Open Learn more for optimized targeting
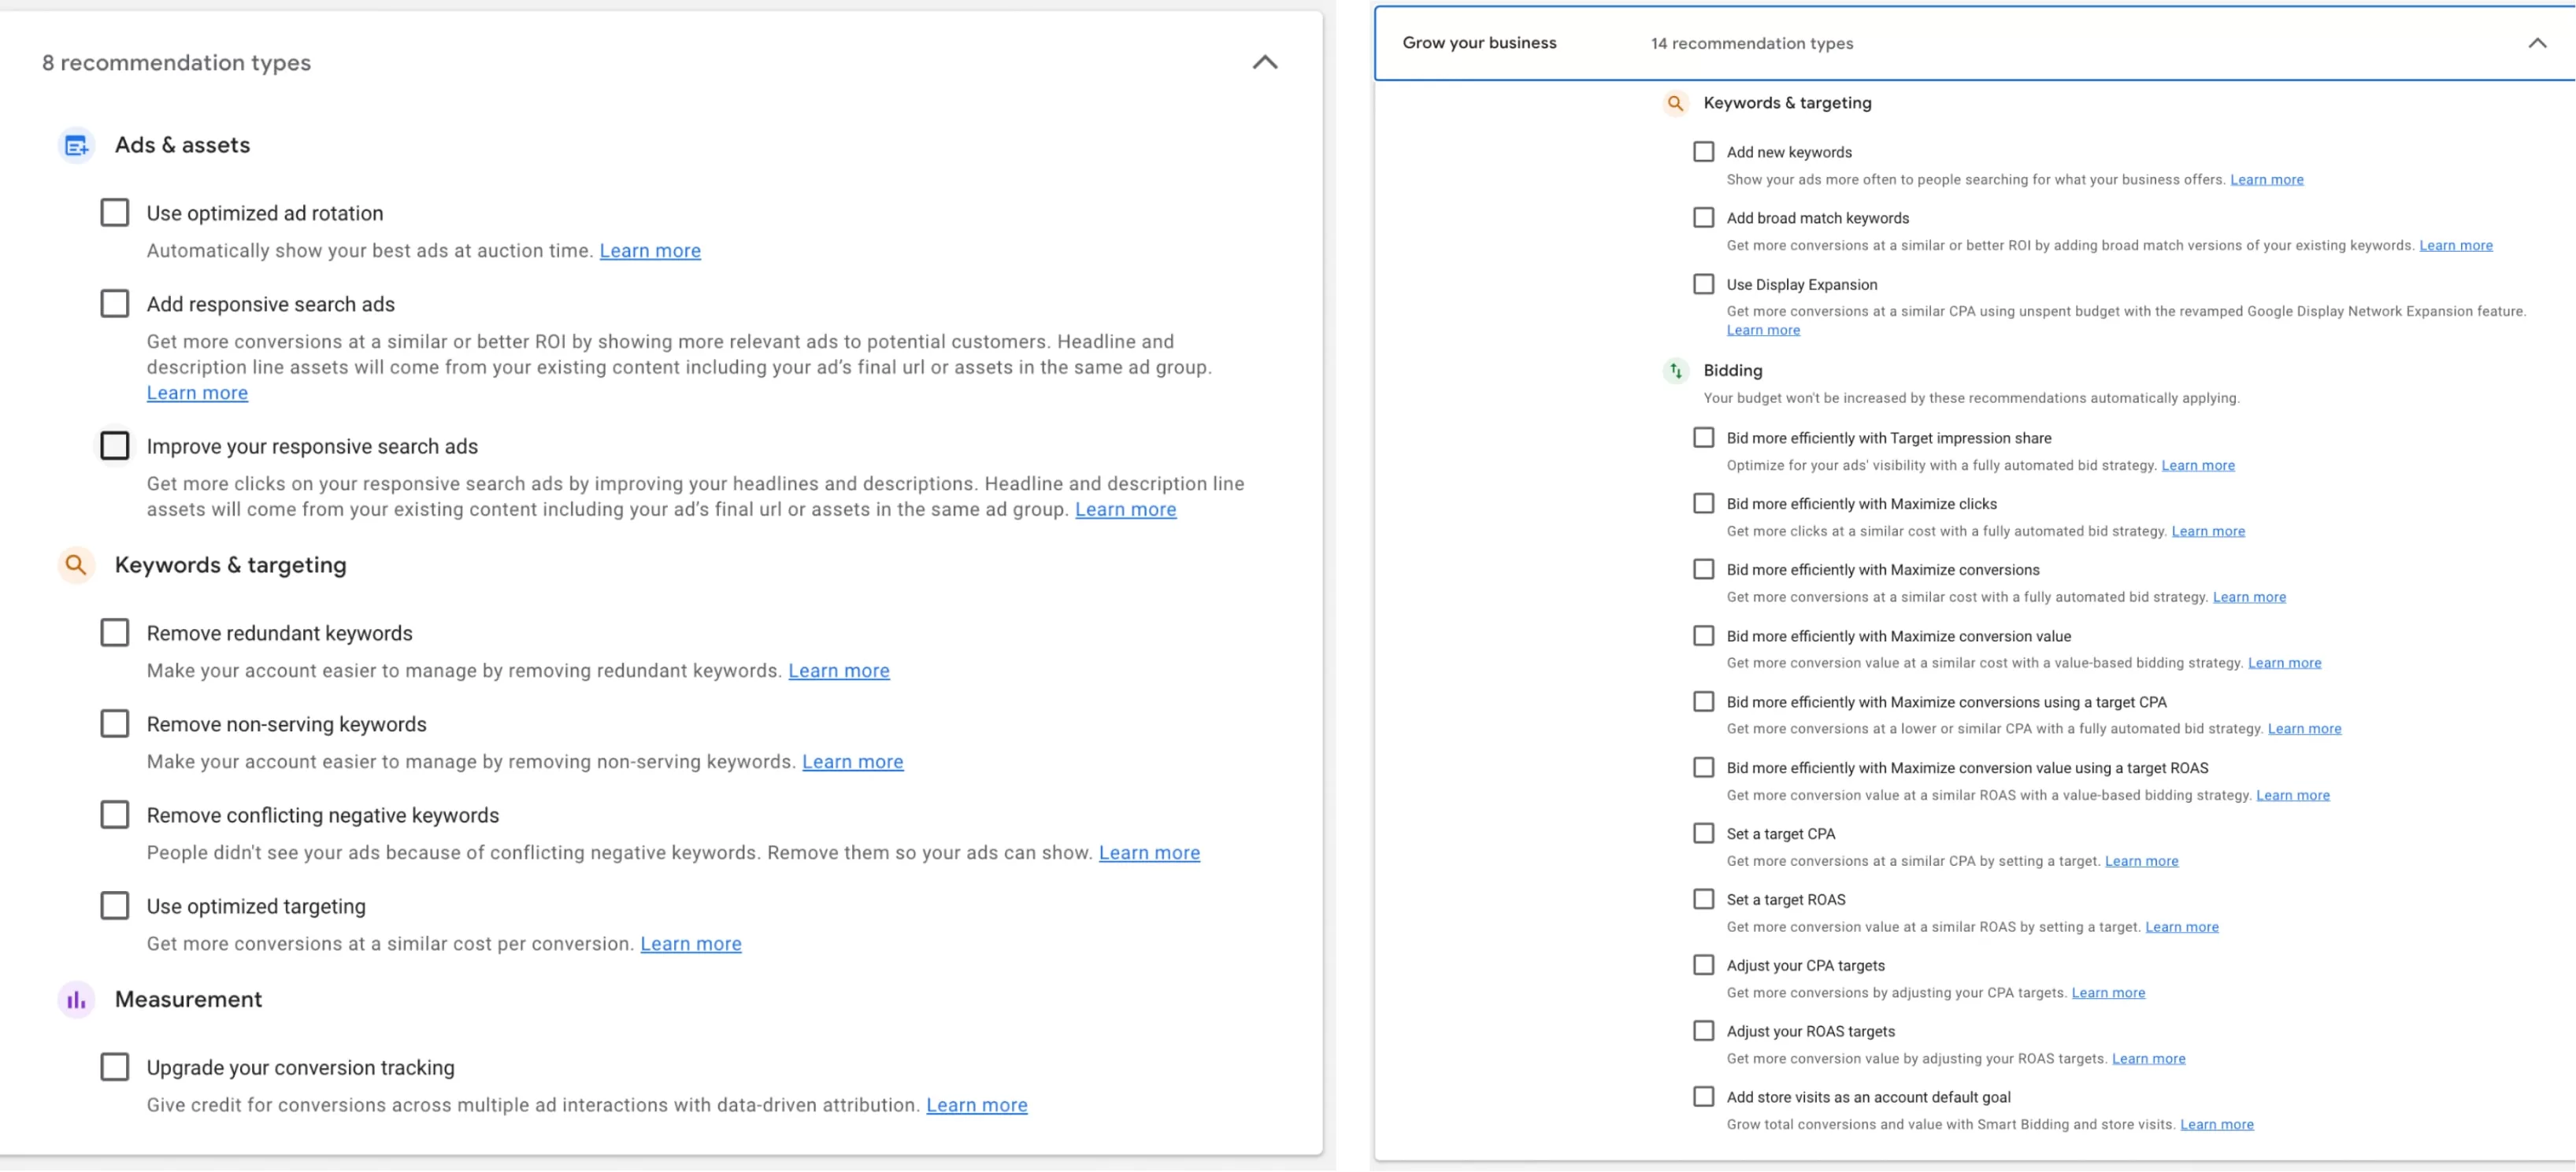Screen dimensions: 2576x1172 point(690,945)
